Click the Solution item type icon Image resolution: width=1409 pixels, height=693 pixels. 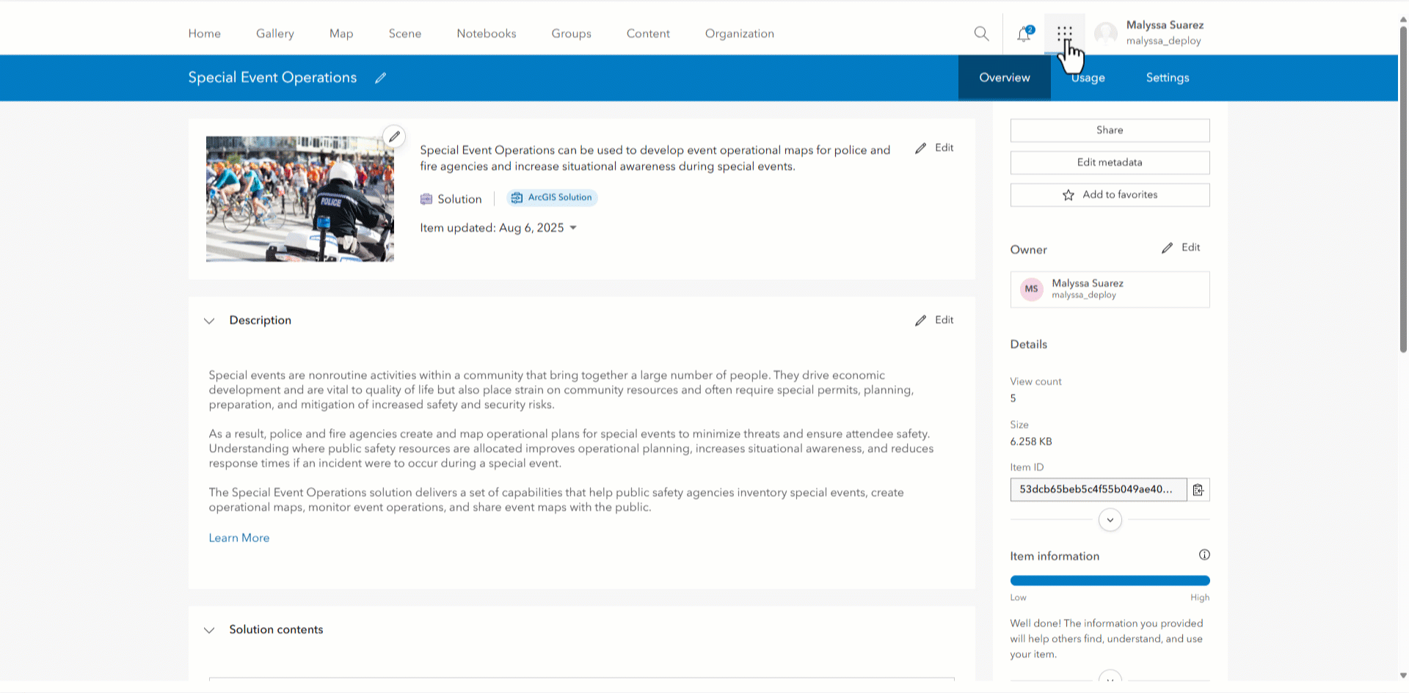pos(426,199)
